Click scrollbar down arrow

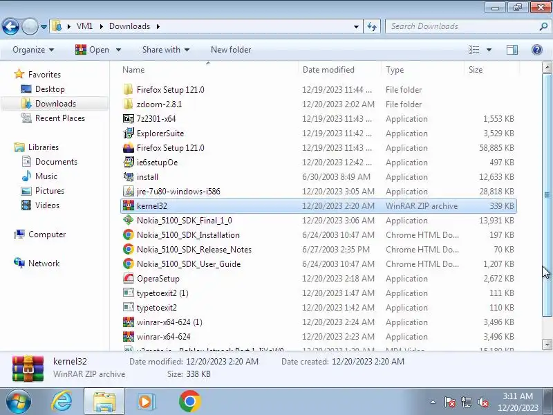[x=547, y=344]
